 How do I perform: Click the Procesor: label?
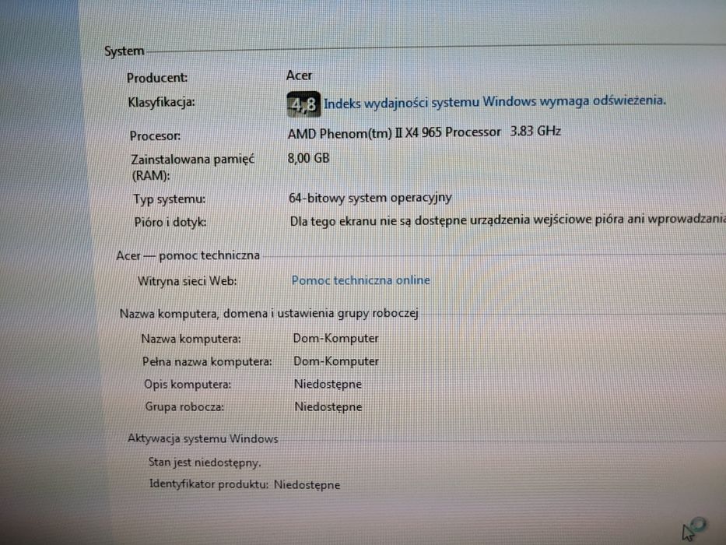[x=155, y=135]
